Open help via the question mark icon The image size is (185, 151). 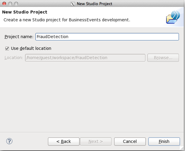coord(9,141)
